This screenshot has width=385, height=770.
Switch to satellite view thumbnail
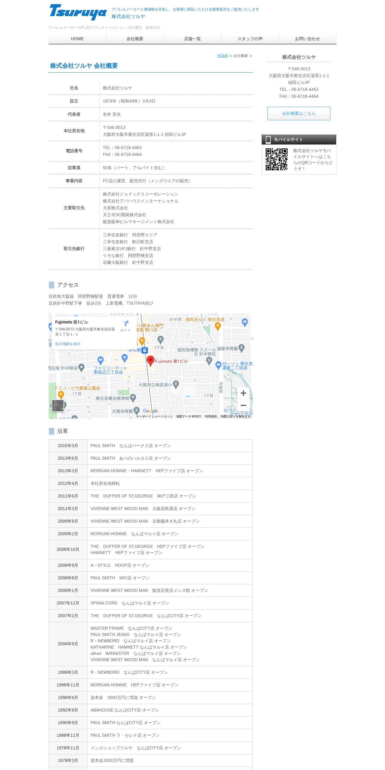[58, 406]
